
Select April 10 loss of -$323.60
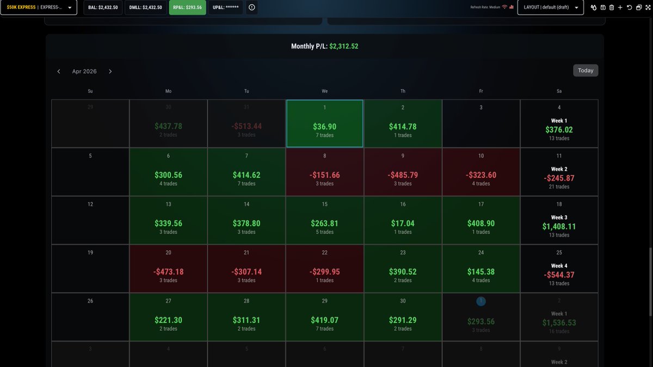481,172
